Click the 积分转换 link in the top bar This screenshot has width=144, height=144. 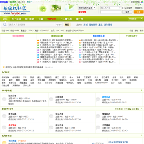[4, 2]
